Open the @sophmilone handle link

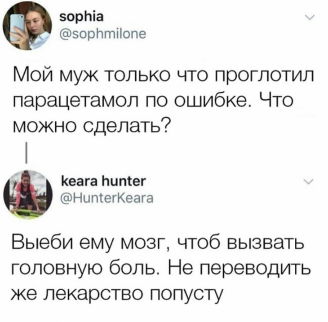pos(103,34)
